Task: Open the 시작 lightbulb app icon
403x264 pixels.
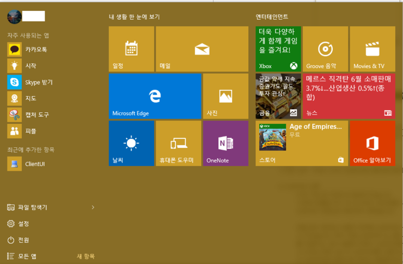Action: pos(14,66)
